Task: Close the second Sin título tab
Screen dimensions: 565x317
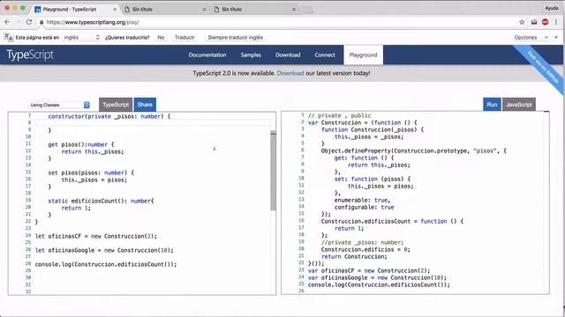Action: coord(294,10)
